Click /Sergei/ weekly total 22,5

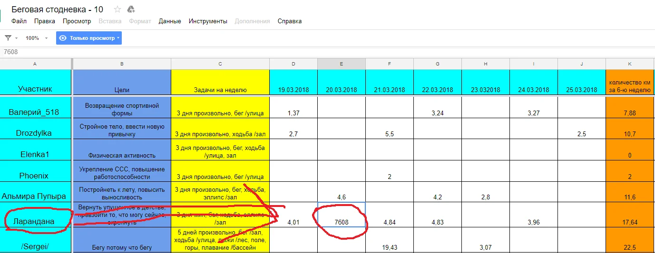pos(630,240)
